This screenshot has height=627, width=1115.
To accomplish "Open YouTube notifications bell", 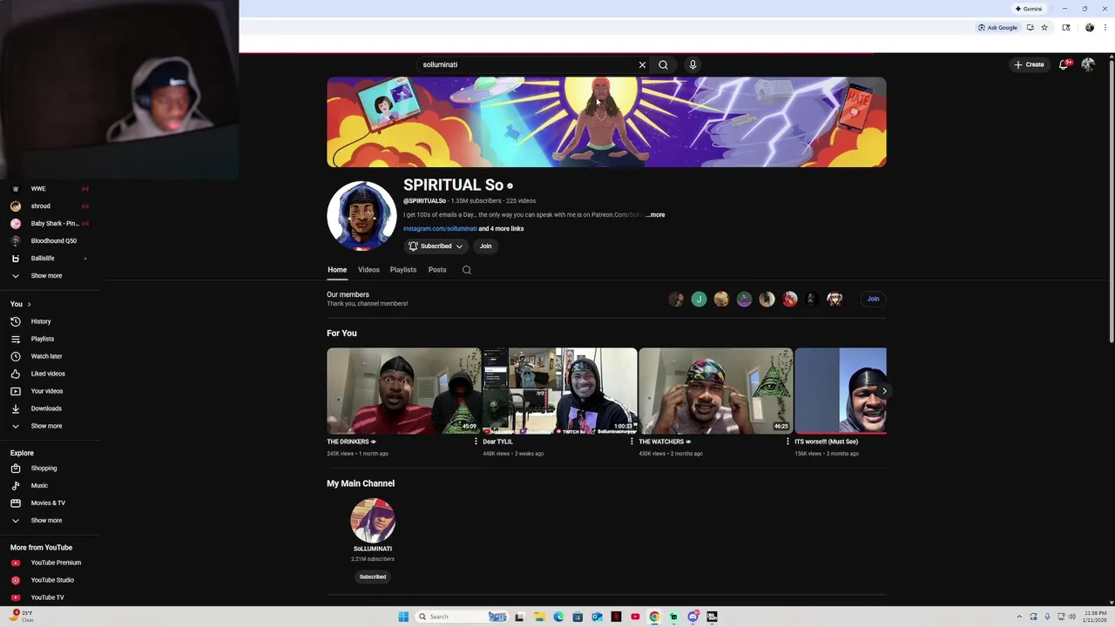I will pyautogui.click(x=1064, y=64).
